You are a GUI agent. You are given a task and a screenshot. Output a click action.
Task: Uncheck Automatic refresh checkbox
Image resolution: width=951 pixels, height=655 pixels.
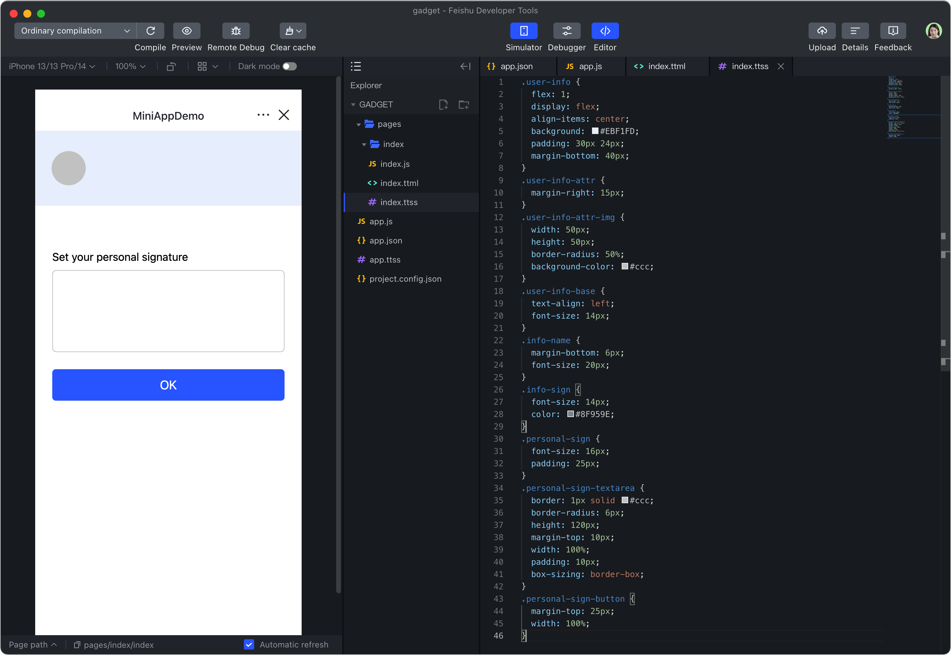[x=249, y=644]
